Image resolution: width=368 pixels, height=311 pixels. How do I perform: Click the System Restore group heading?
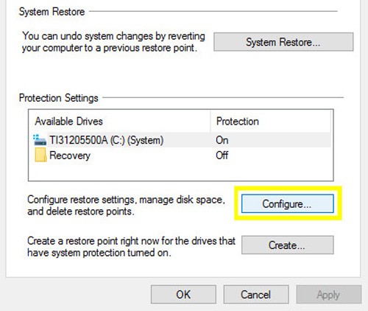pos(52,12)
